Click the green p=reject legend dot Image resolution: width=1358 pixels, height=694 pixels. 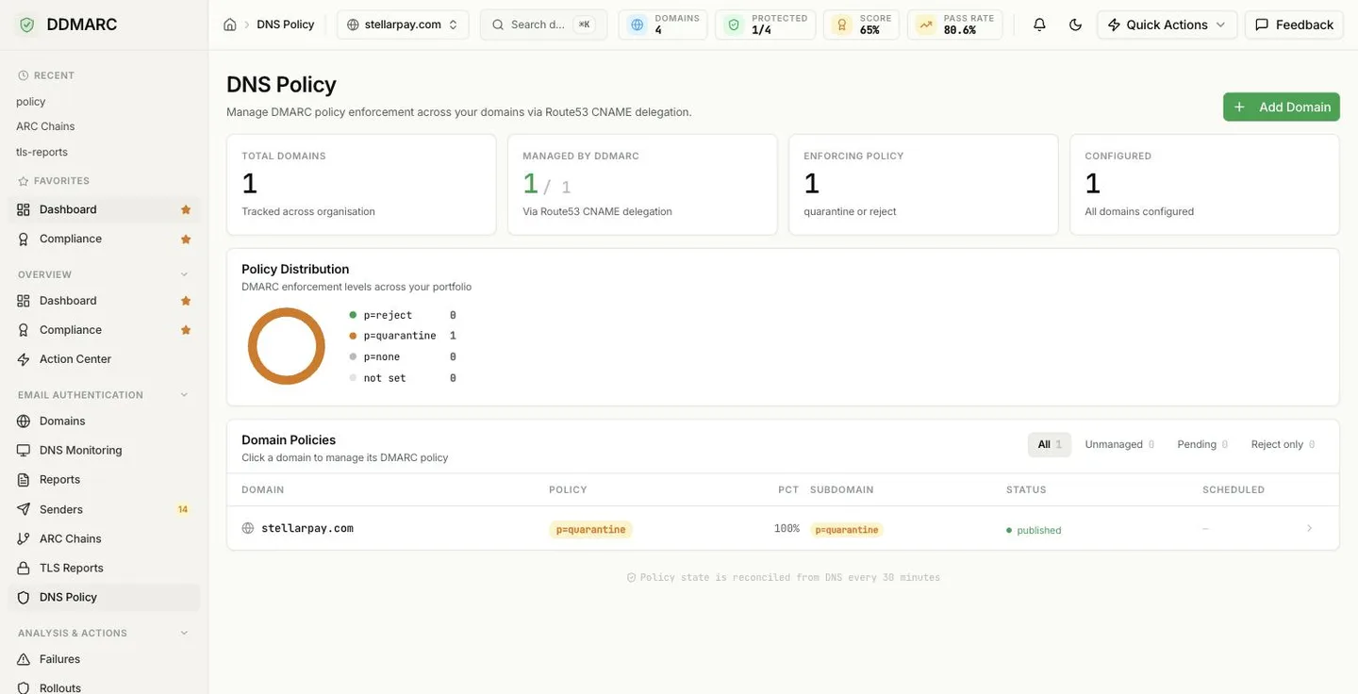[353, 315]
